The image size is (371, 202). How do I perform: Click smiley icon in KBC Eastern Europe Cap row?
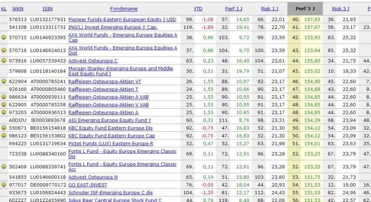3,135
